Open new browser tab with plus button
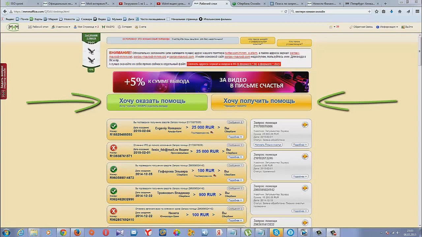This screenshot has width=422, height=237. (385, 4)
